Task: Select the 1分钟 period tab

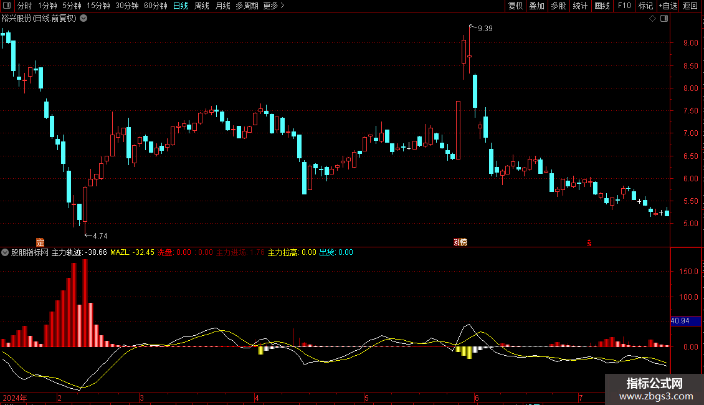Action: [47, 6]
